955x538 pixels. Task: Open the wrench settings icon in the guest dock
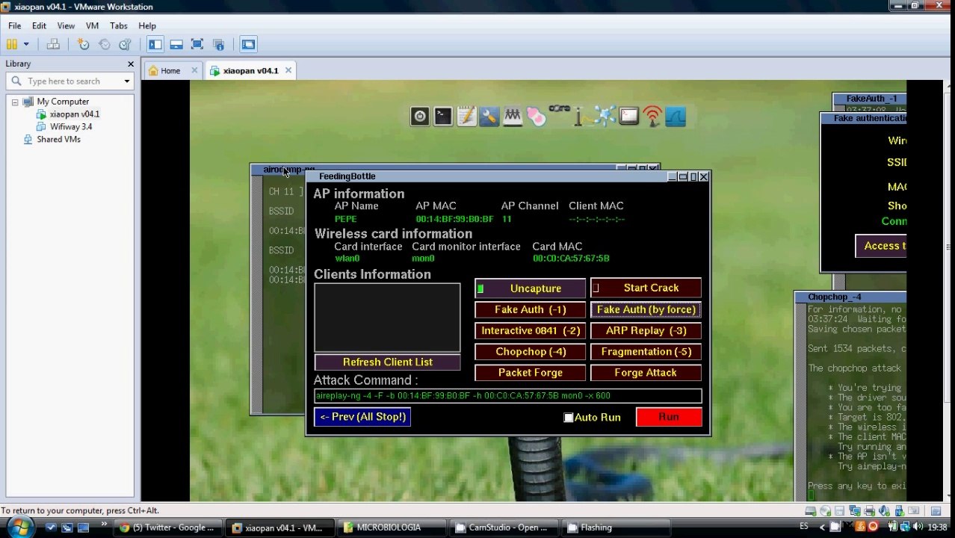click(489, 117)
